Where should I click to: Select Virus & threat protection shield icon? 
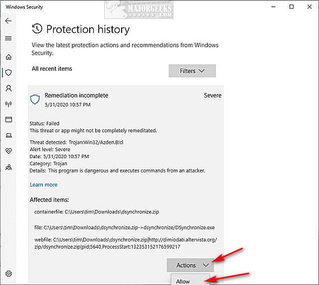(x=8, y=73)
